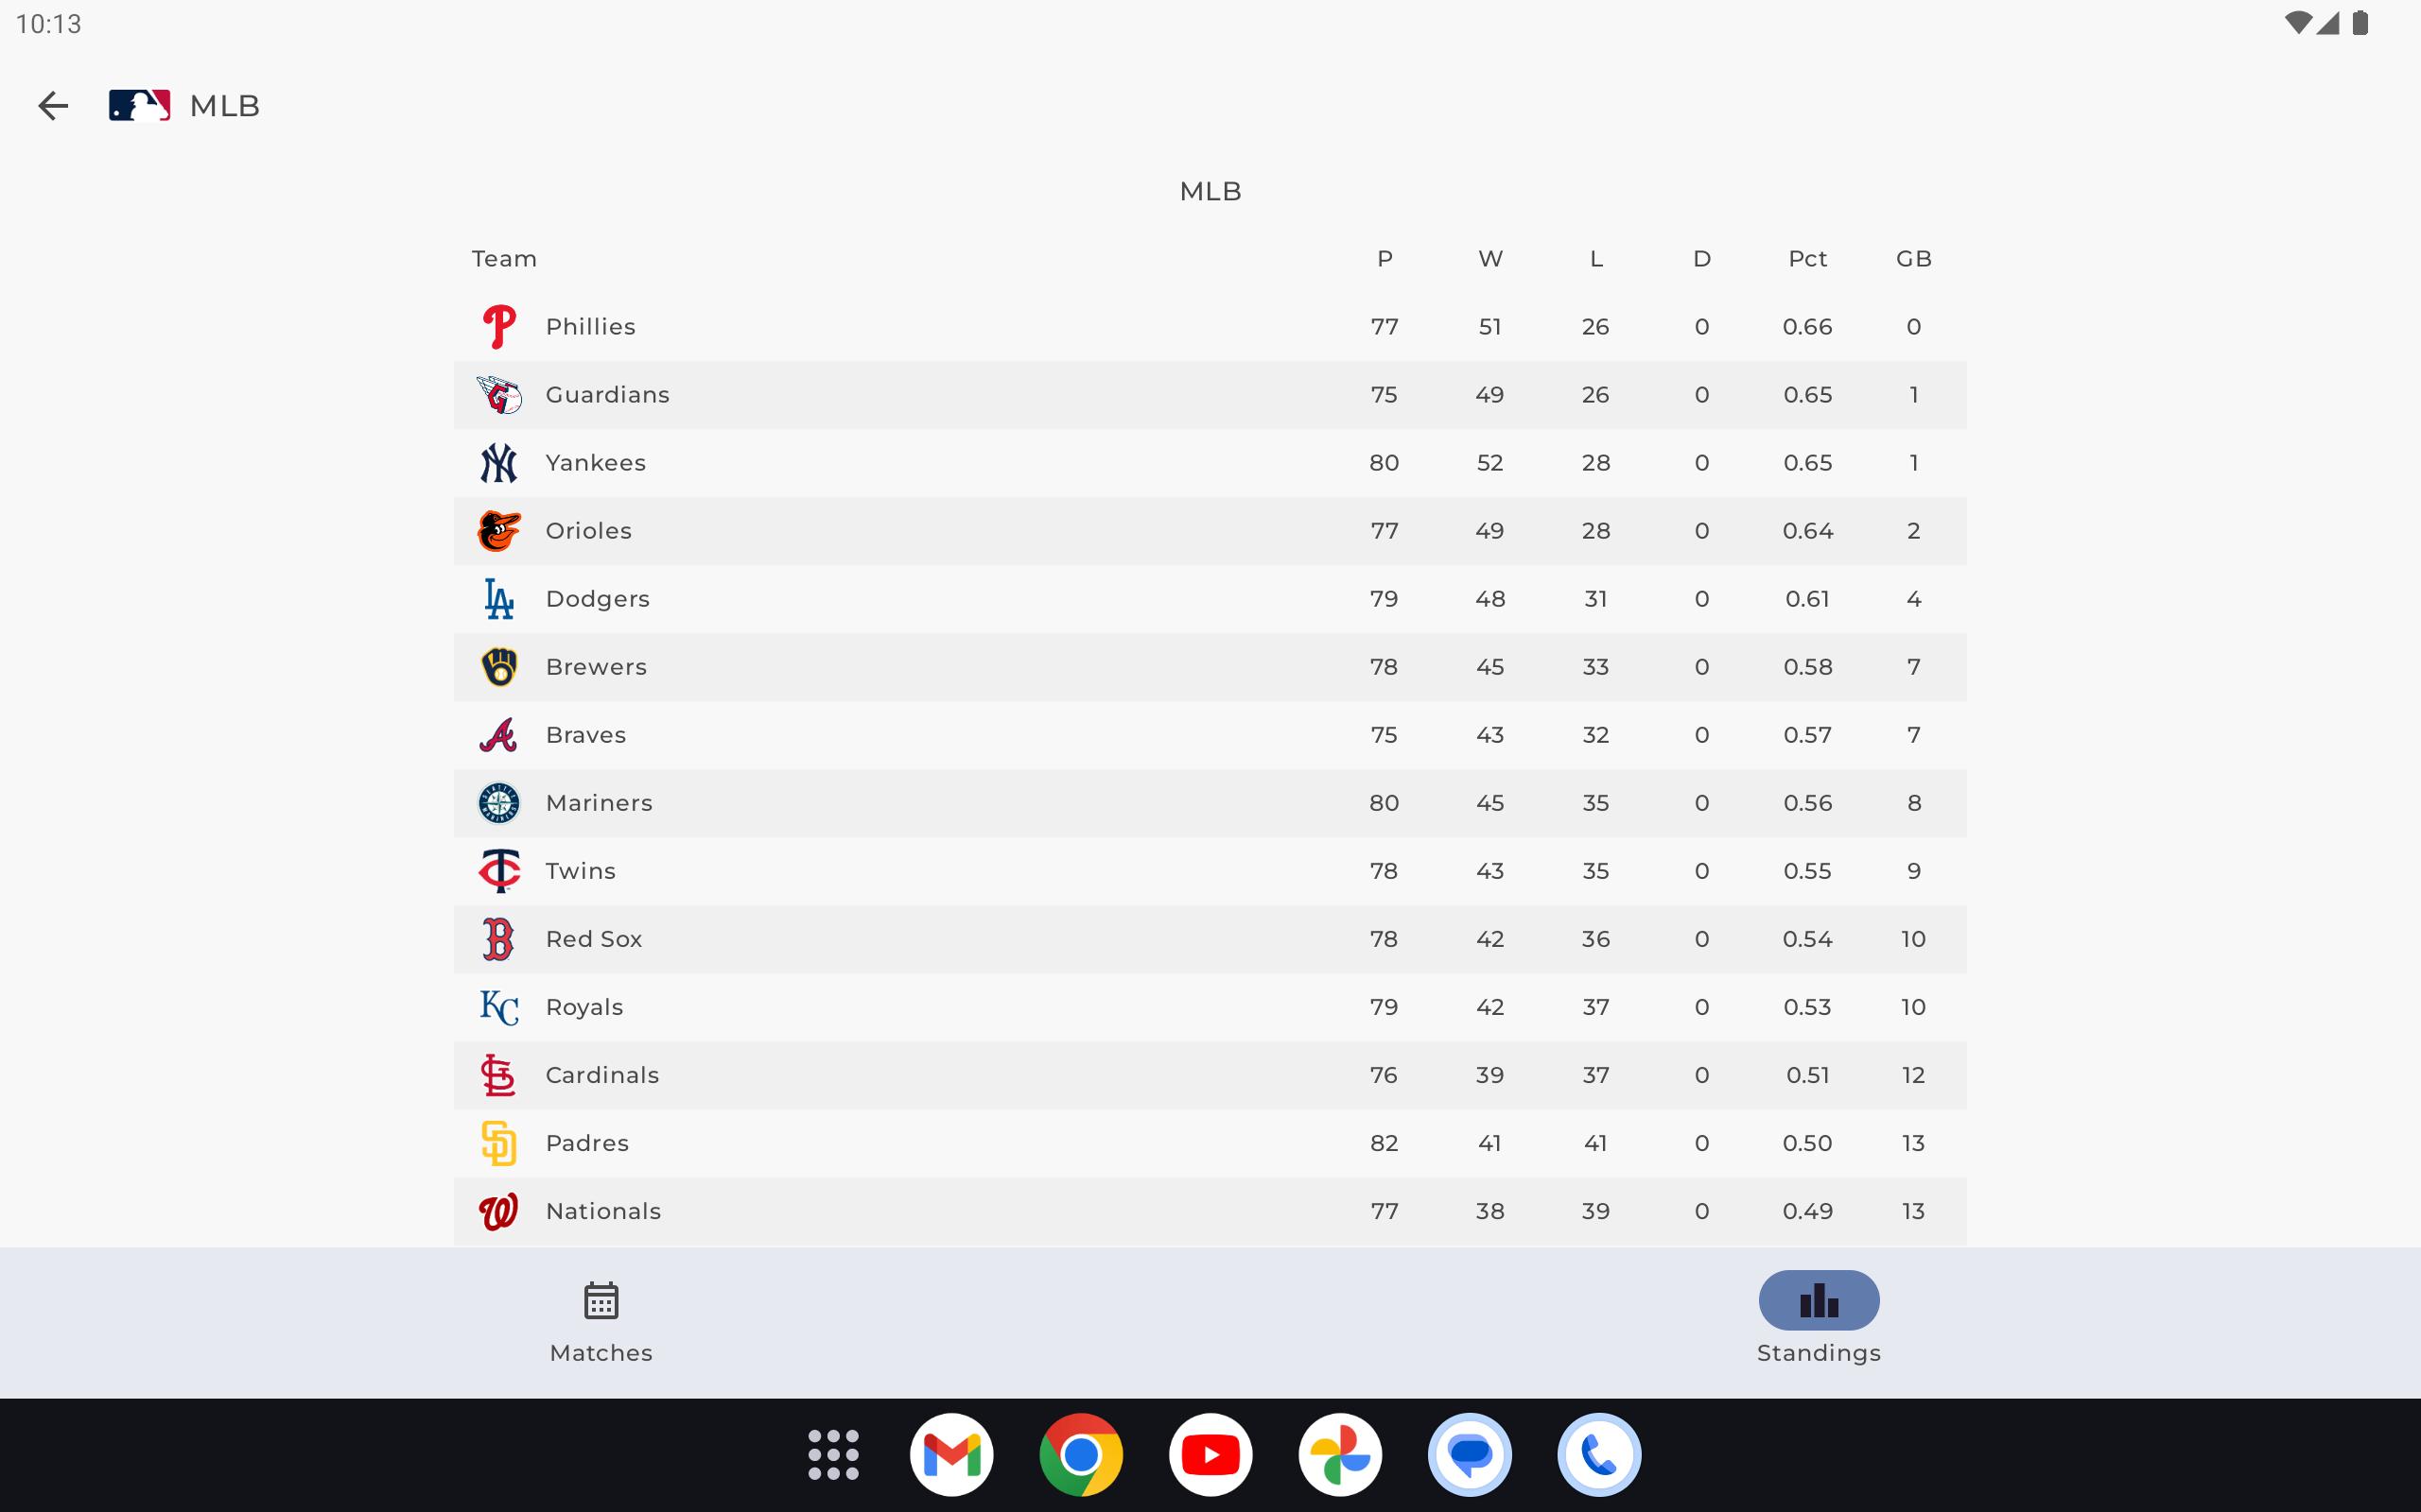This screenshot has height=1512, width=2421.
Task: Open the Standings tab
Action: click(1818, 1320)
